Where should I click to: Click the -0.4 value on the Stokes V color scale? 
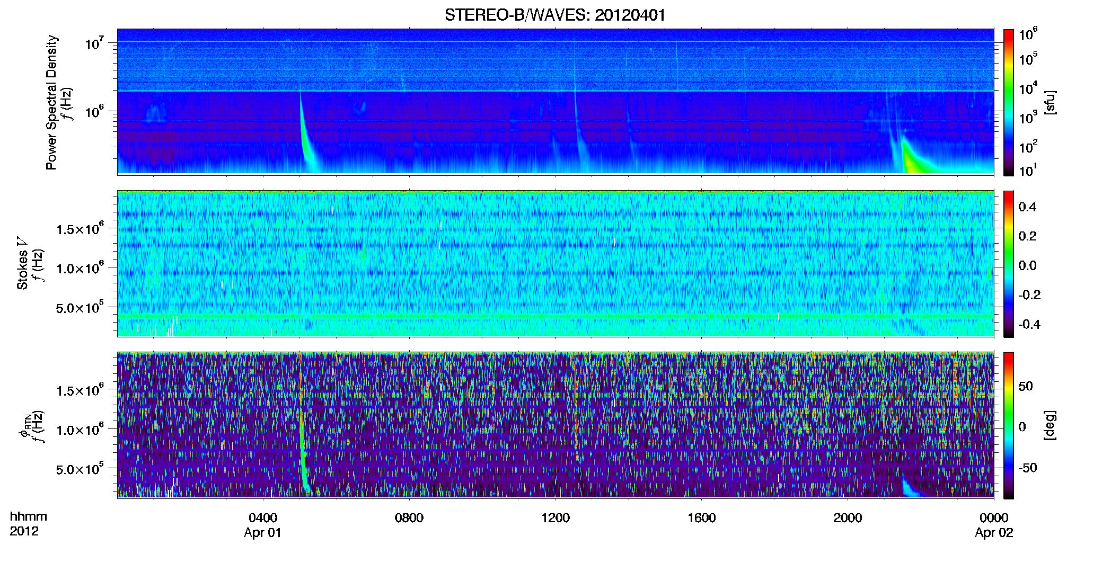pyautogui.click(x=1029, y=324)
